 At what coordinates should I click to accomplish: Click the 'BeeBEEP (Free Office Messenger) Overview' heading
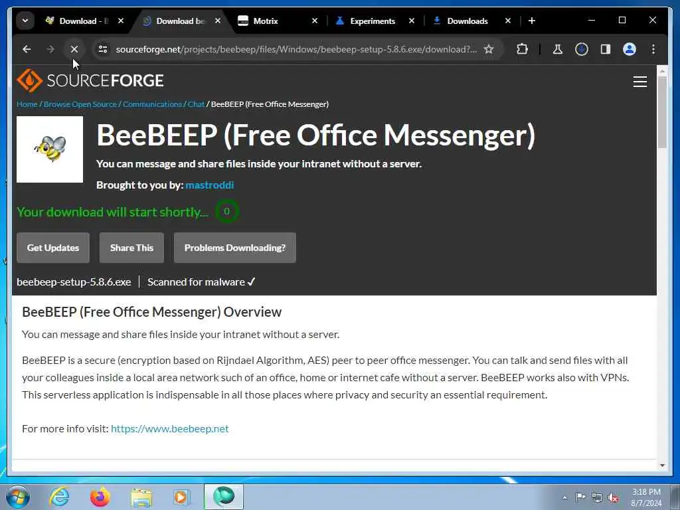tap(152, 312)
